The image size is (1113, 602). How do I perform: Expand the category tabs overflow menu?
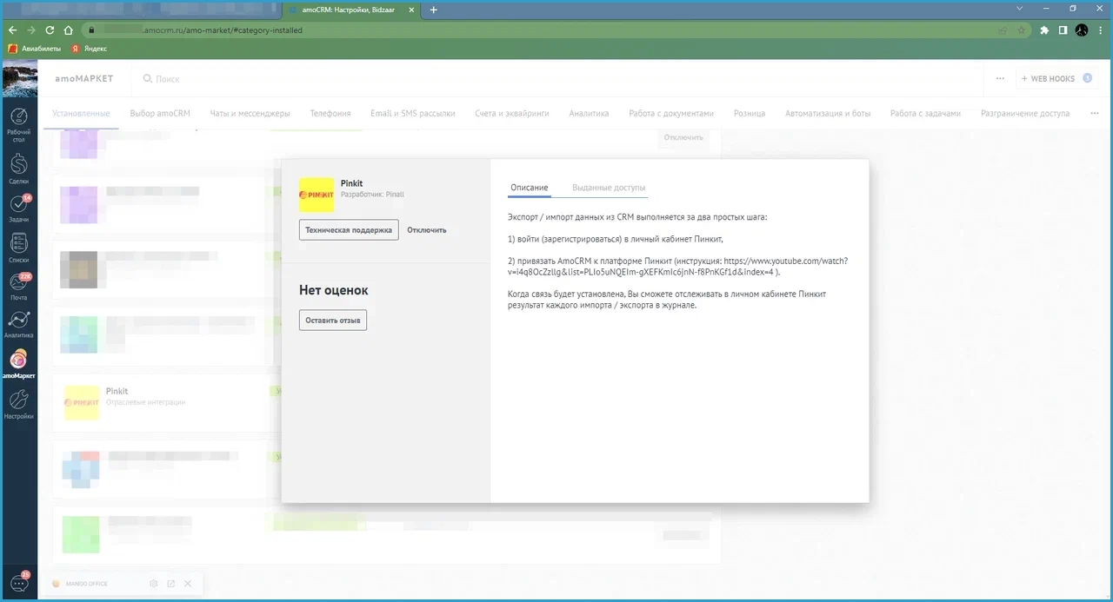coord(1094,113)
